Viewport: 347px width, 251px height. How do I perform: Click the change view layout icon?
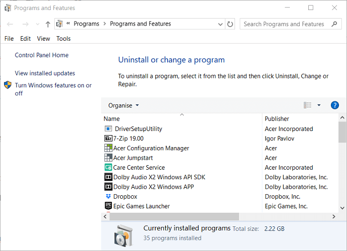click(x=308, y=105)
